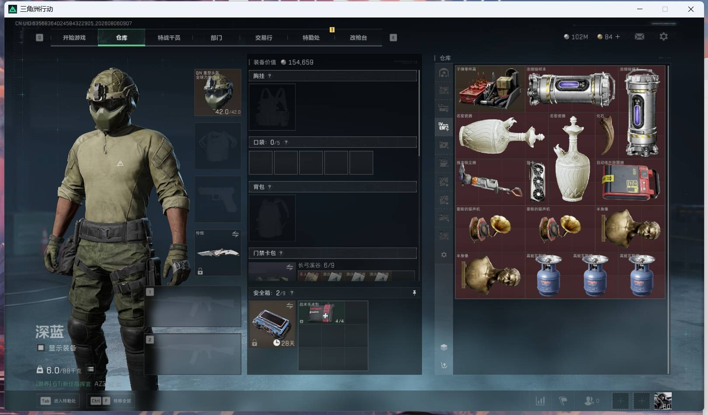The image size is (708, 415).
Task: Click the 长弓溪谷: 6/9 label
Action: click(316, 265)
